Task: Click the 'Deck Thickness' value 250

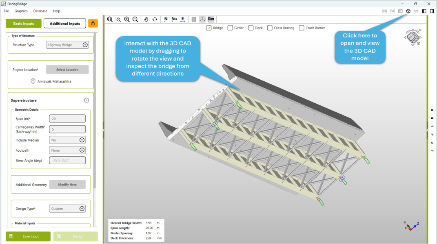Action: [x=148, y=238]
